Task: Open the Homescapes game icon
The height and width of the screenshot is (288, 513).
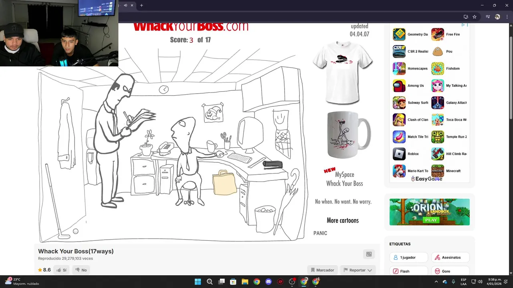Action: point(399,68)
